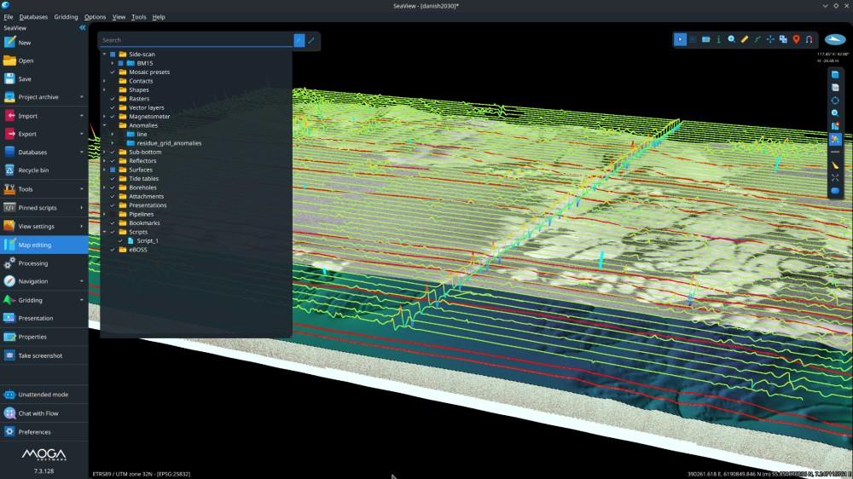This screenshot has width=853, height=479.
Task: Click the EPSG:25832 coordinate system status text
Action: tap(142, 474)
